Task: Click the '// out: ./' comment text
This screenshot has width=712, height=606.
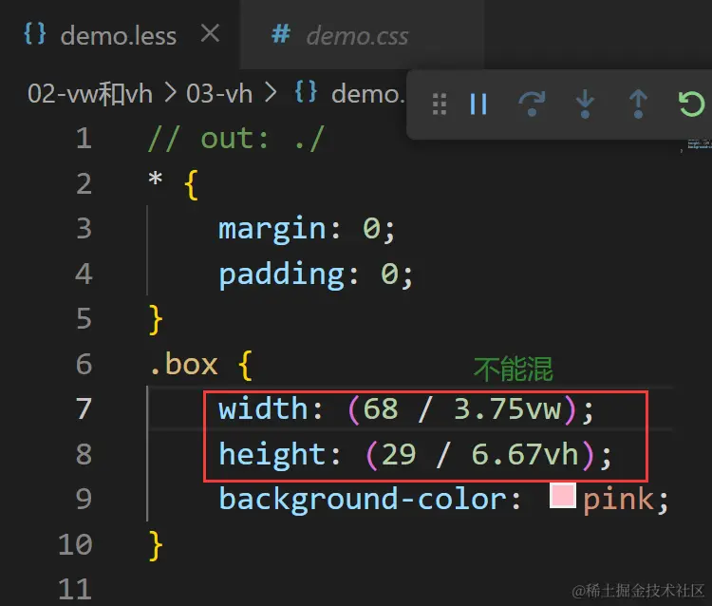Action: (235, 139)
